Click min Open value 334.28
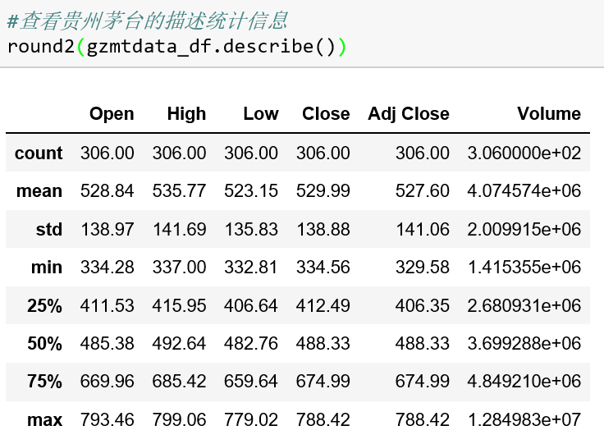Viewport: 604px width, 444px height. pos(107,267)
